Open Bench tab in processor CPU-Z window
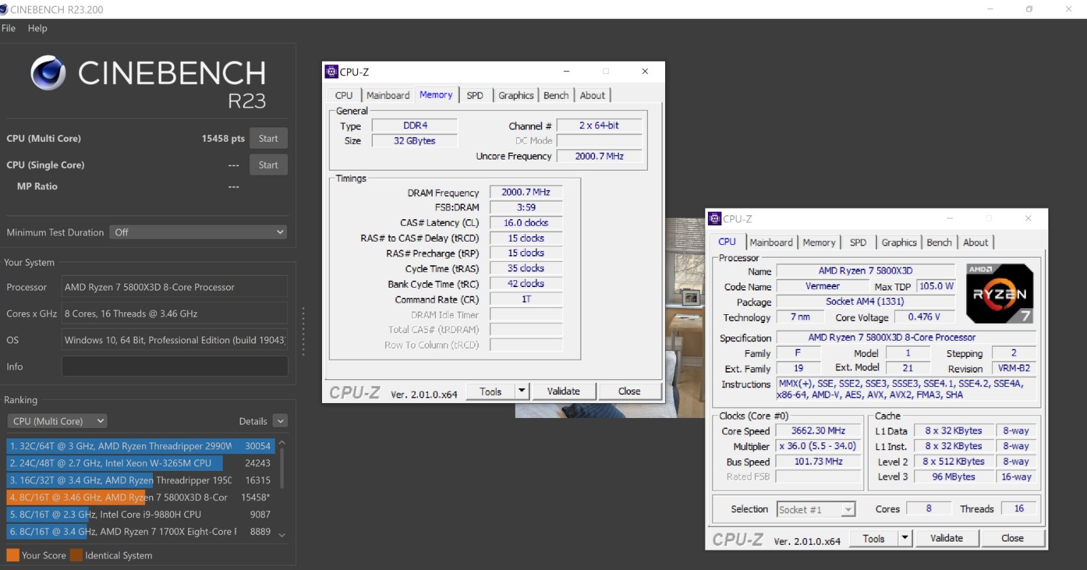Image resolution: width=1087 pixels, height=570 pixels. coord(939,242)
